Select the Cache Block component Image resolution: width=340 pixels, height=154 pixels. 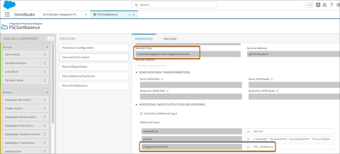tap(25, 55)
